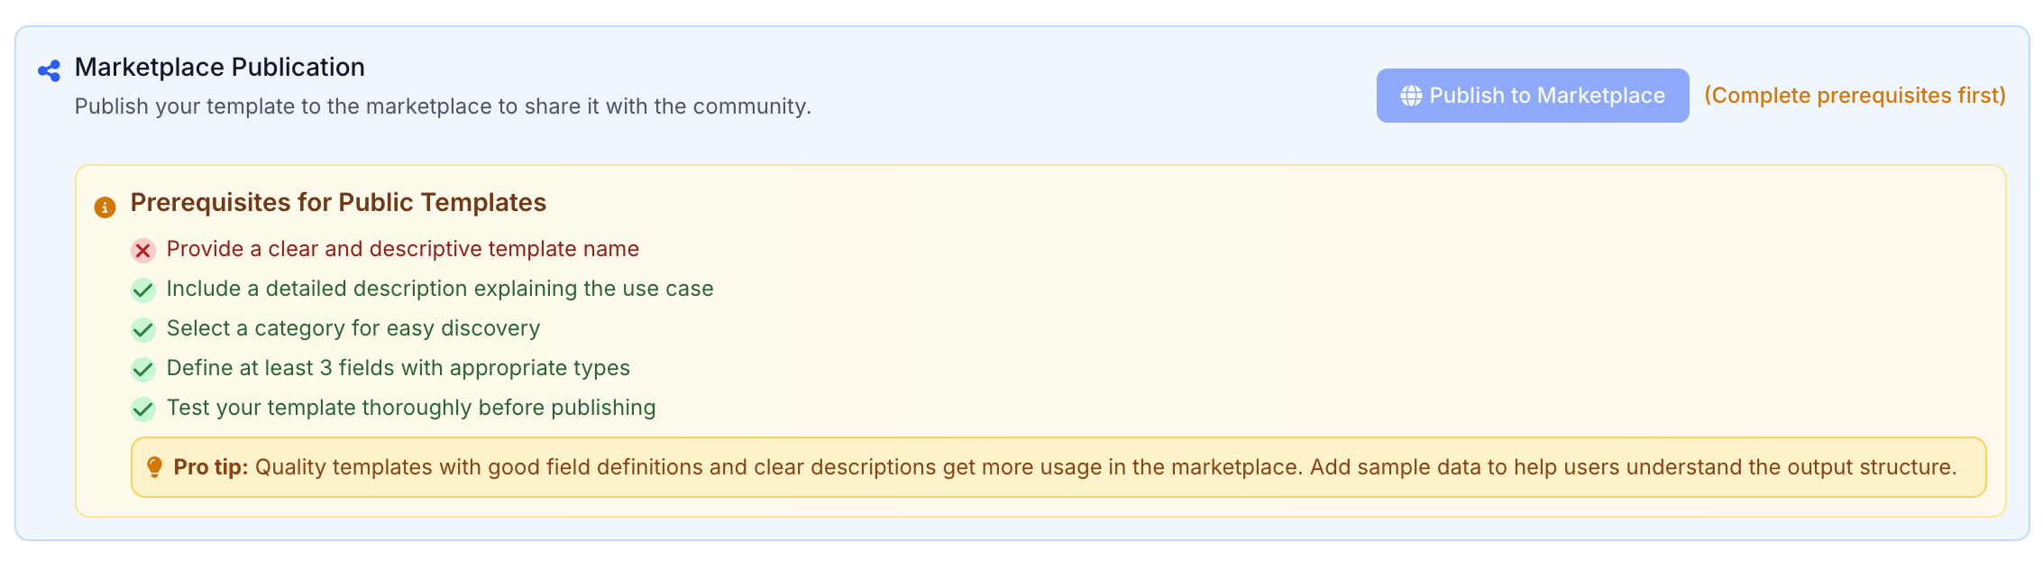
Task: Click the "(Complete prerequisites first)" notice
Action: pyautogui.click(x=1855, y=96)
